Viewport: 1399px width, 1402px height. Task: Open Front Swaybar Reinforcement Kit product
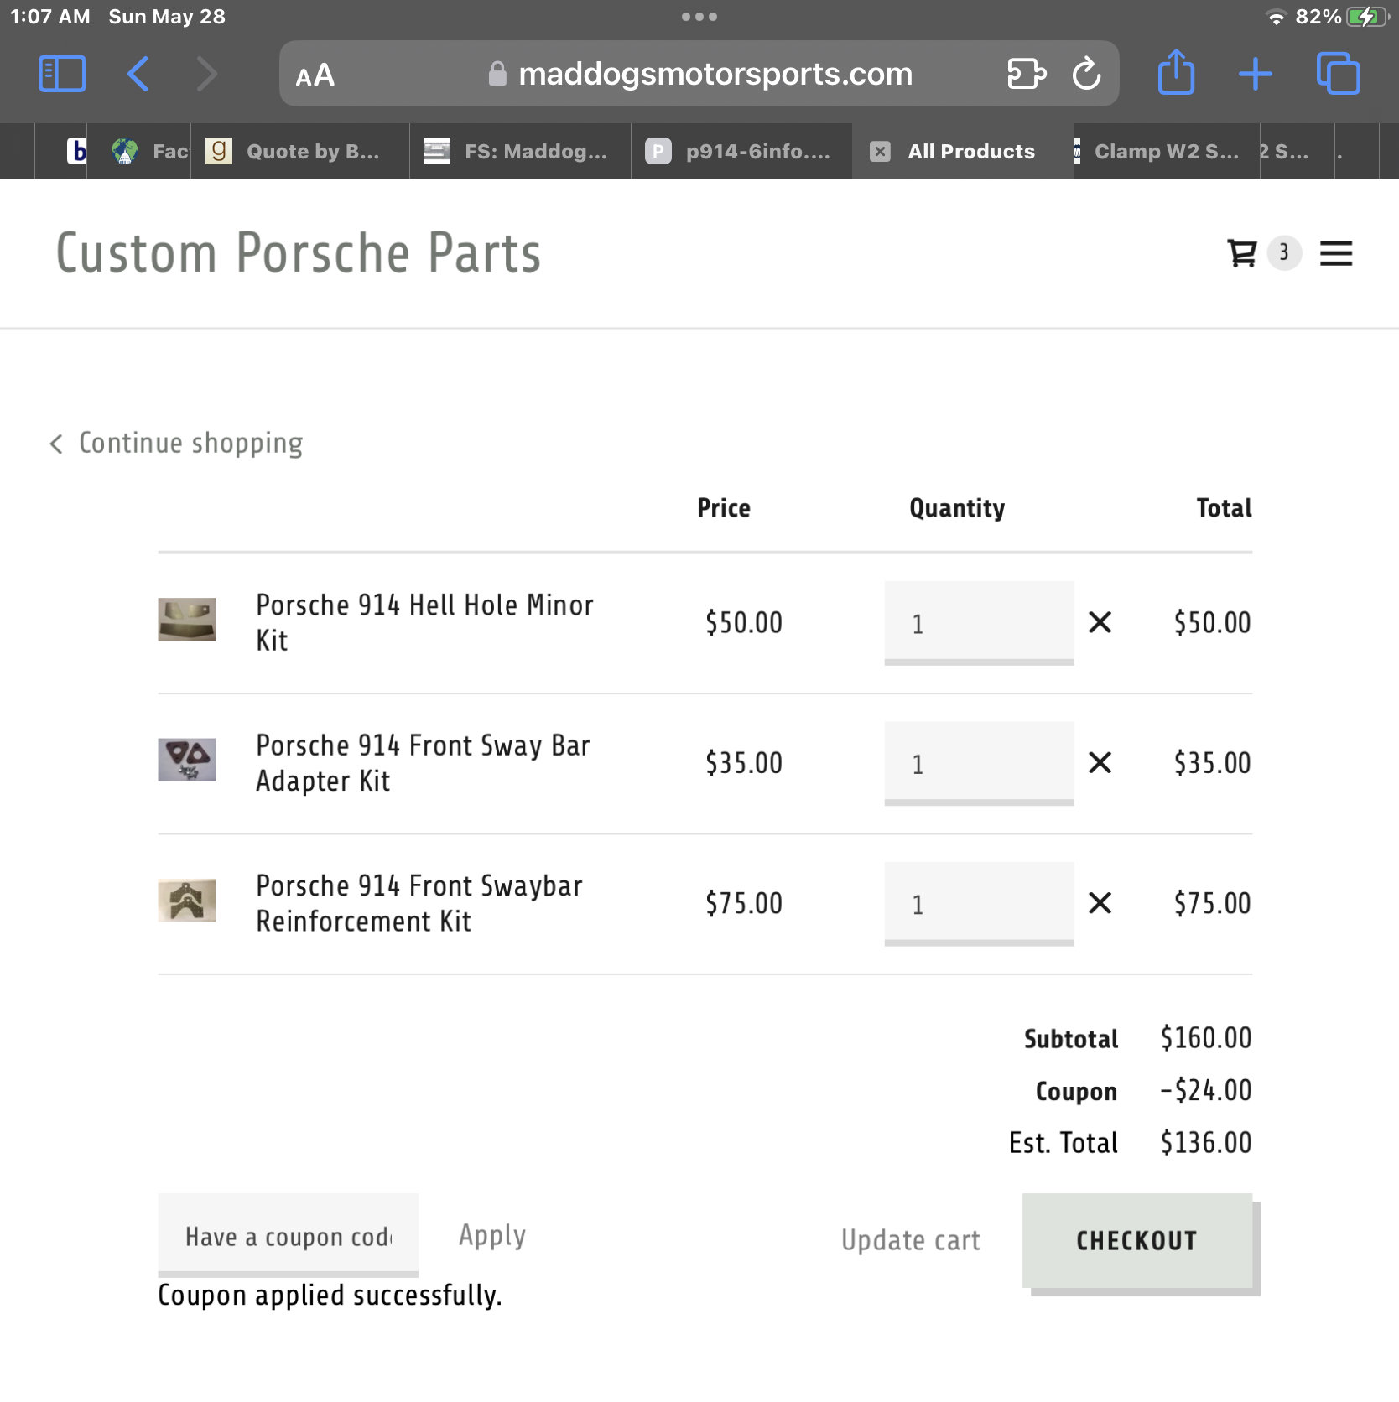[419, 903]
